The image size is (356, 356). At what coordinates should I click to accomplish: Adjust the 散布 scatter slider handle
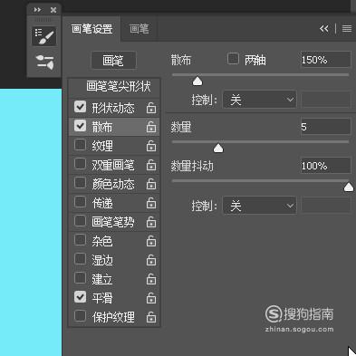tap(197, 81)
